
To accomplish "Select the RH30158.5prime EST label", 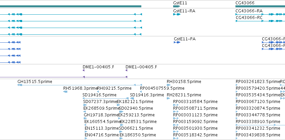I will tap(184, 82).
